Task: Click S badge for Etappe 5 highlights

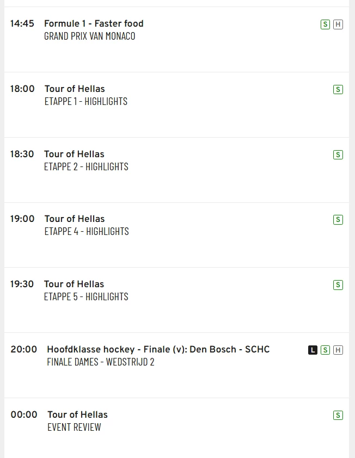Action: (338, 285)
